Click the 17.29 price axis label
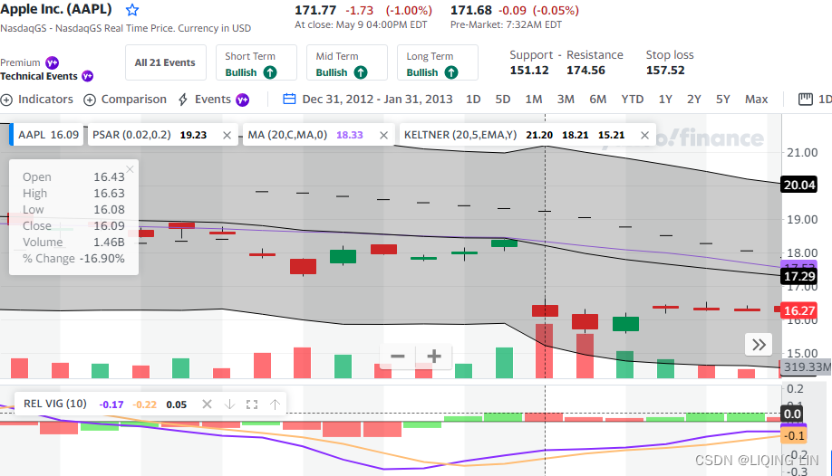 point(799,276)
